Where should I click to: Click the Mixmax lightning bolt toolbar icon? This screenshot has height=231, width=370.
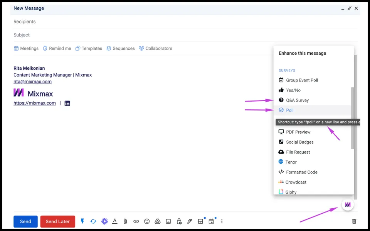click(x=82, y=221)
